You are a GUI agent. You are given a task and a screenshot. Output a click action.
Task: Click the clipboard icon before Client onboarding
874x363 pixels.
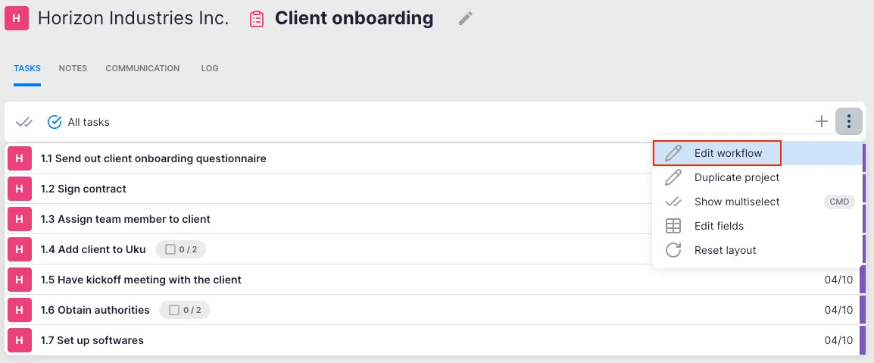coord(258,19)
